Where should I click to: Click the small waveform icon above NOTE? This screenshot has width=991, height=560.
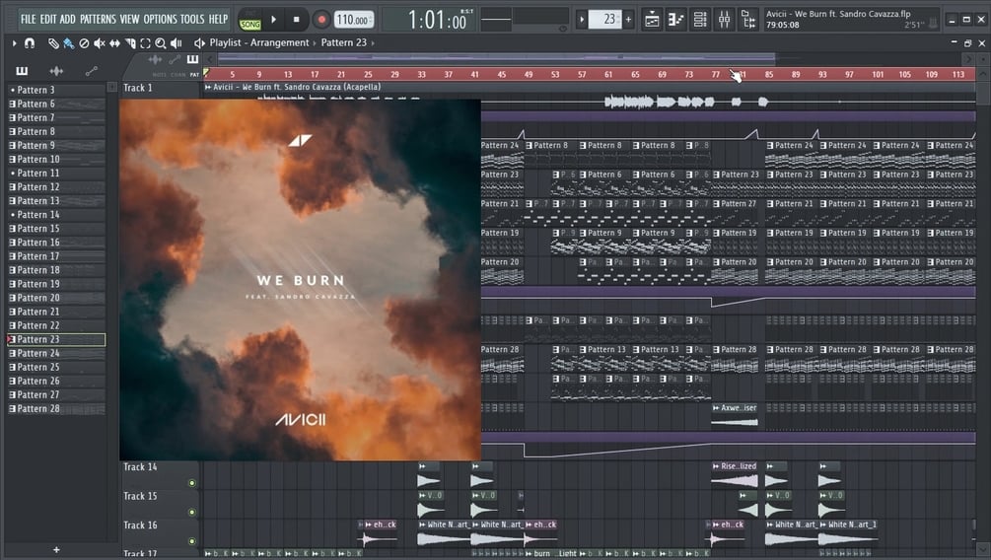(x=155, y=59)
